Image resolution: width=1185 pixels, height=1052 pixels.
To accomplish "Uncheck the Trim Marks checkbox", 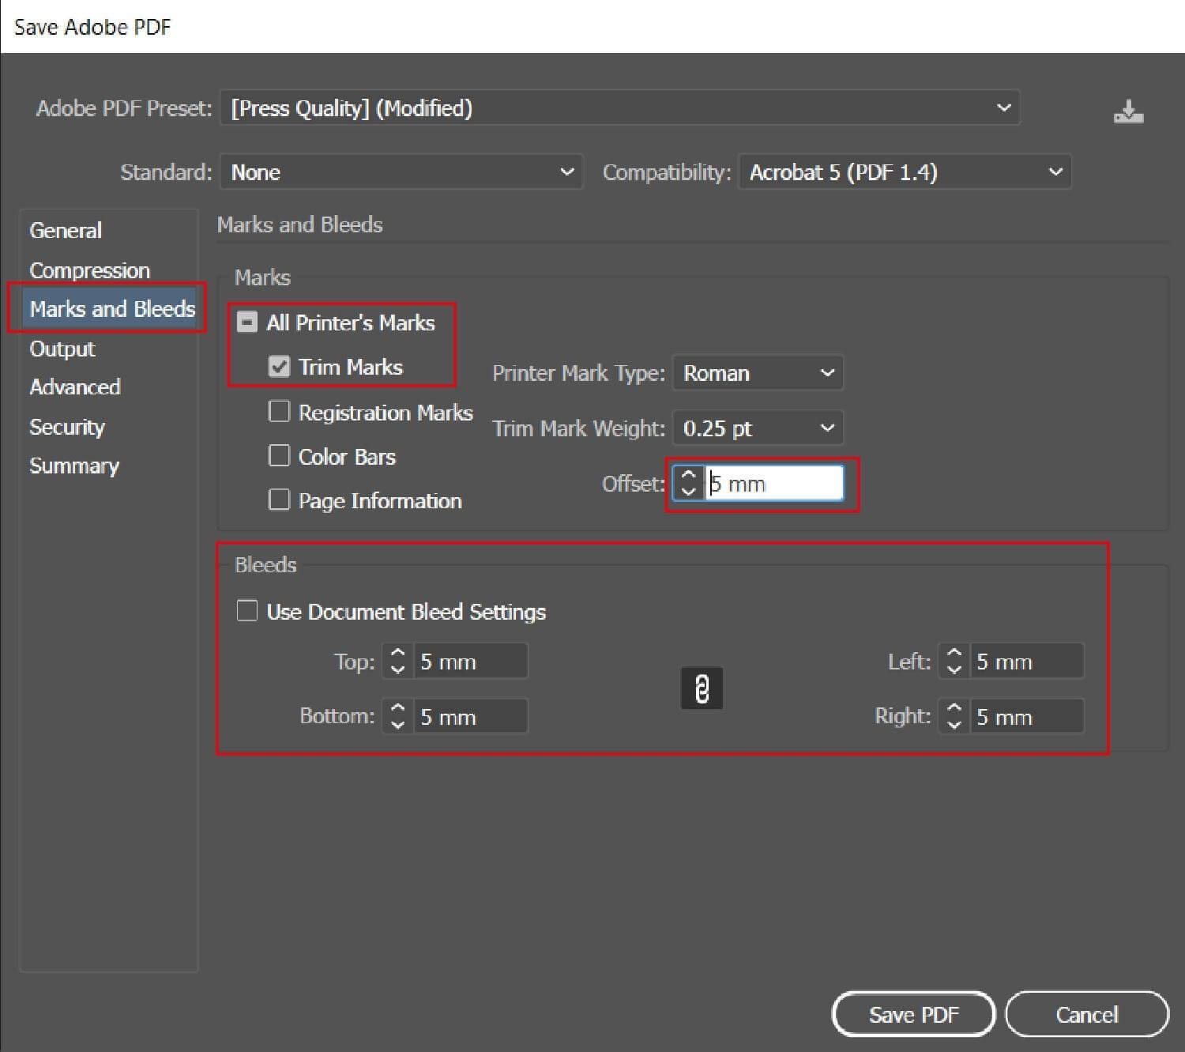I will click(x=279, y=367).
